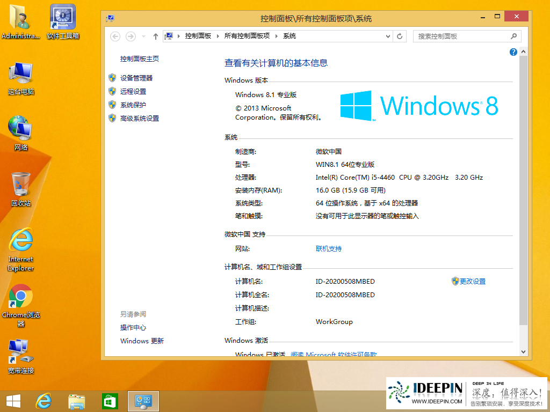Select the 回收站 recycle bin icon
This screenshot has height=412, width=550.
pyautogui.click(x=21, y=189)
